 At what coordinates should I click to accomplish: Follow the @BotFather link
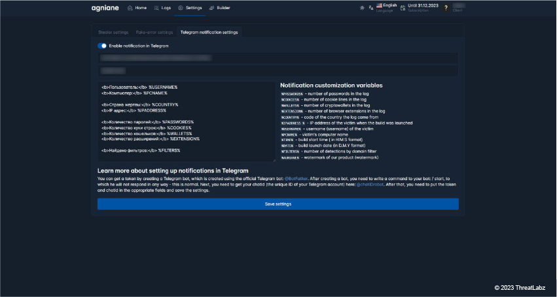pyautogui.click(x=298, y=178)
